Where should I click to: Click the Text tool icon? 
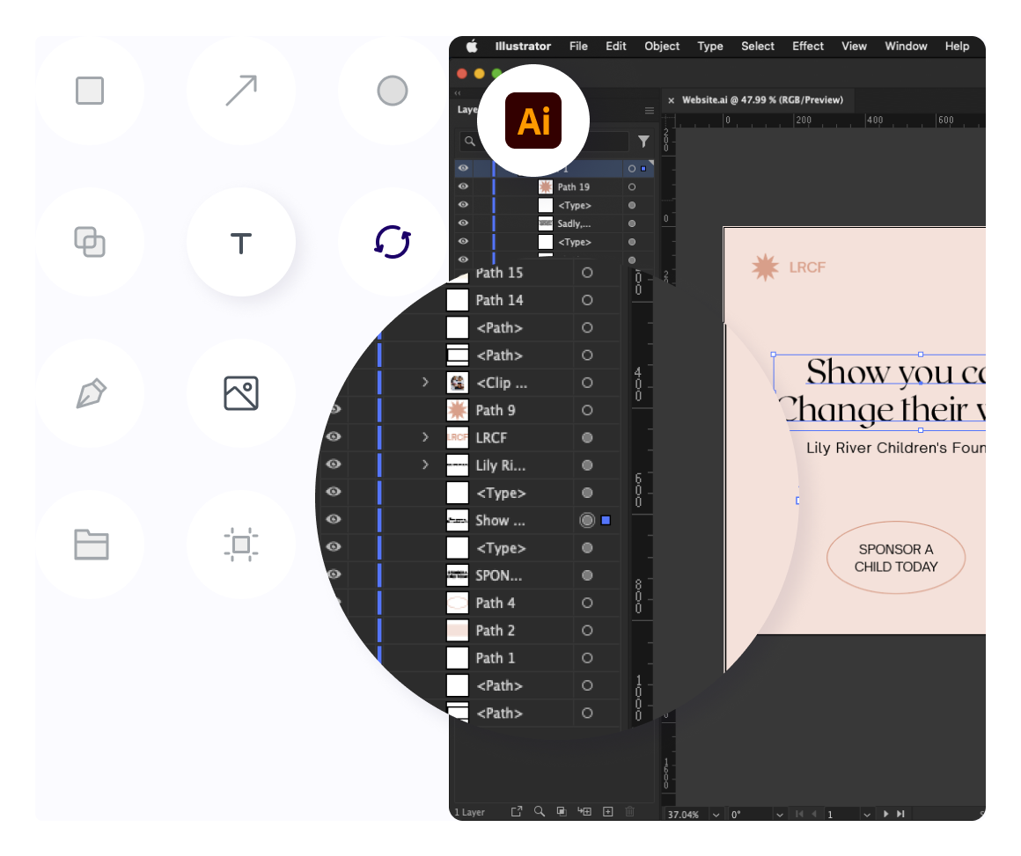[x=240, y=242]
